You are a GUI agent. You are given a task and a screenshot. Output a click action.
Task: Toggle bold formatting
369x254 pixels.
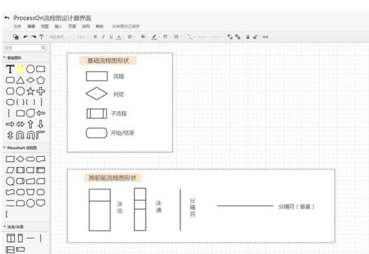coord(95,37)
